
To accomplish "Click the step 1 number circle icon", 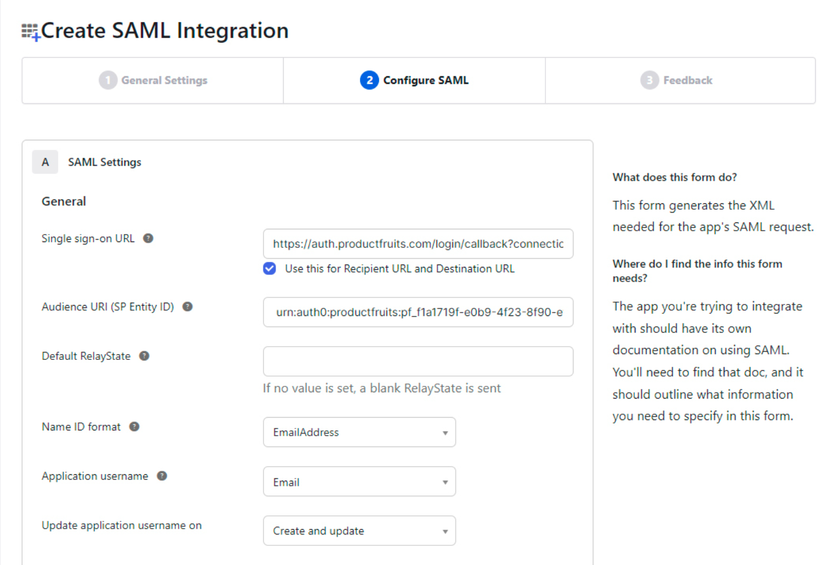I will tap(108, 80).
